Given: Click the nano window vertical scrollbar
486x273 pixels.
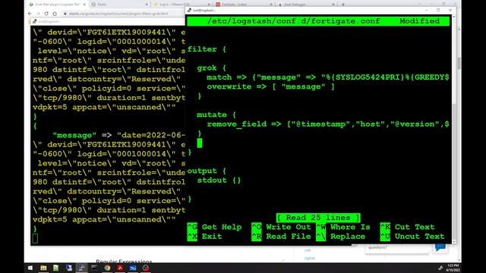Looking at the screenshot, I should [x=454, y=128].
